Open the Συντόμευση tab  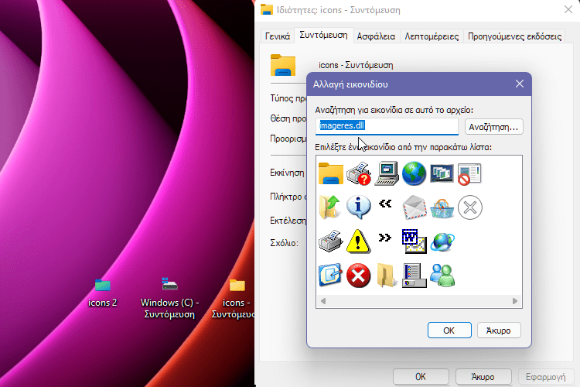(x=324, y=35)
